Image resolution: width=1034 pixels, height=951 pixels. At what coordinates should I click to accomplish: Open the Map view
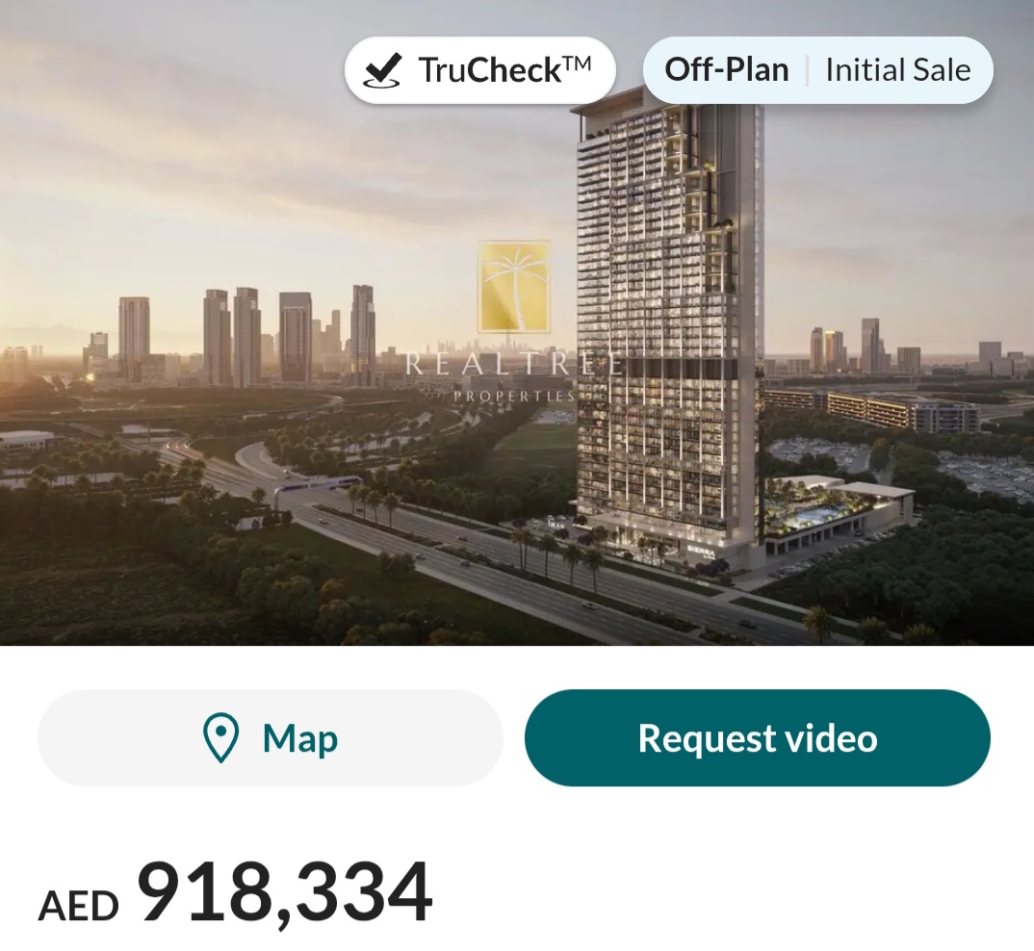269,737
